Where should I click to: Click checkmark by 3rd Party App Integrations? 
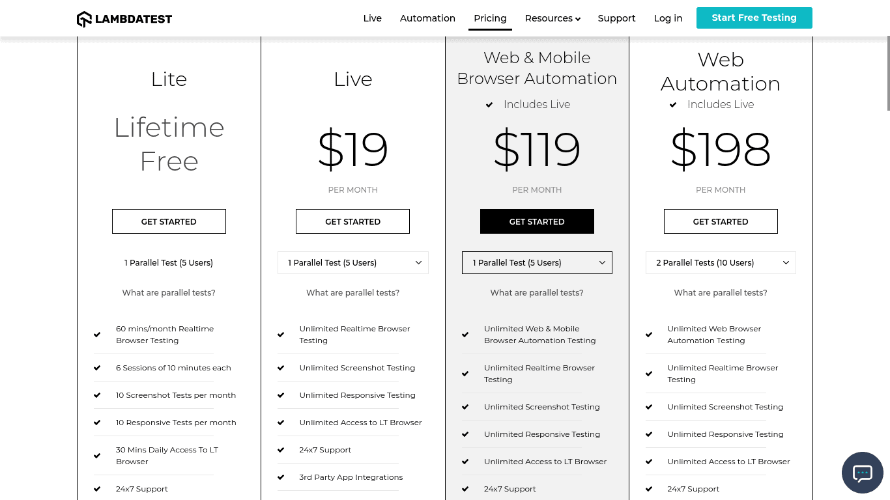pos(281,477)
